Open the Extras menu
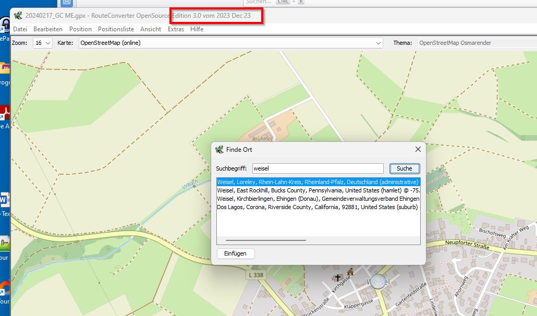The height and width of the screenshot is (316, 537). click(176, 29)
